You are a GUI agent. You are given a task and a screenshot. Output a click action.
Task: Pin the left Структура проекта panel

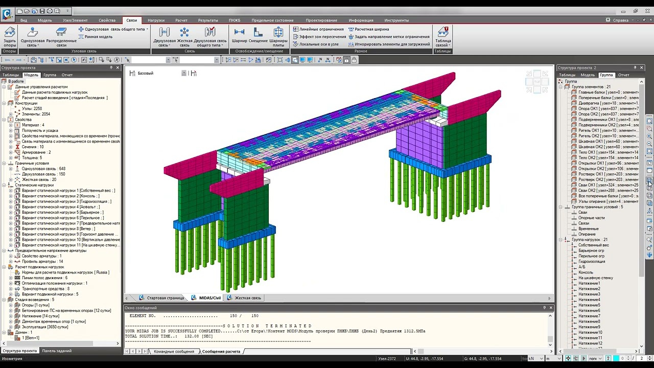(111, 67)
